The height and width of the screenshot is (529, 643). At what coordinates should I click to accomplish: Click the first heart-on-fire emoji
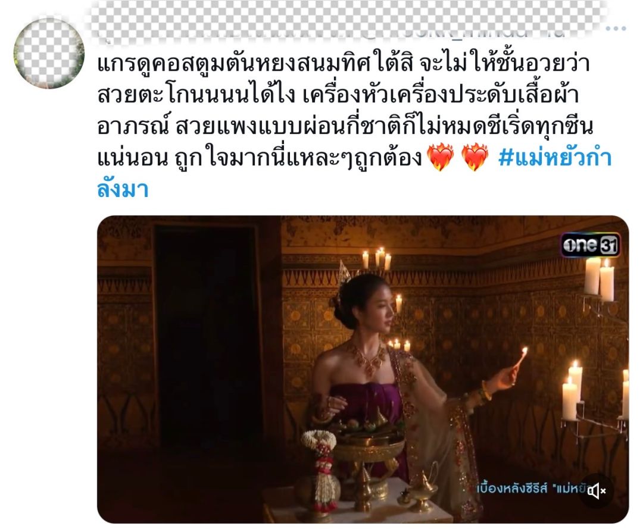[x=441, y=157]
